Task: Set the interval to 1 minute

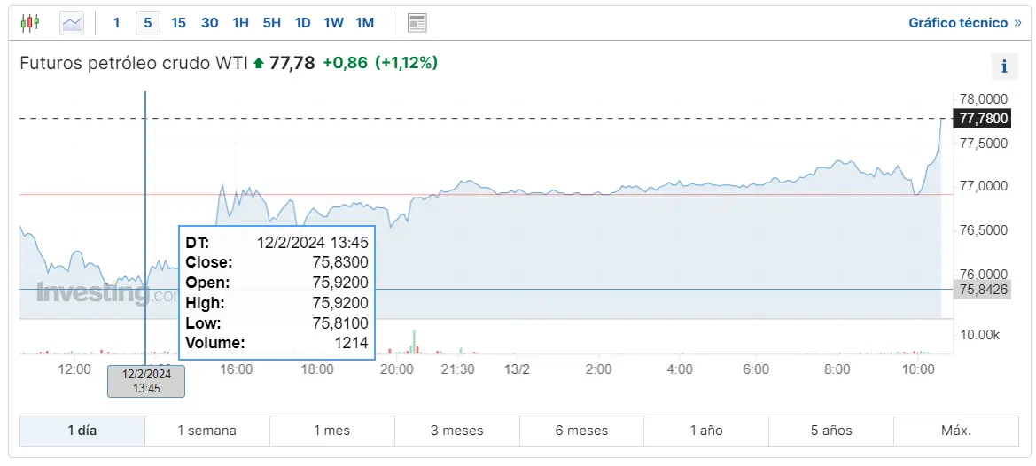Action: [x=116, y=23]
